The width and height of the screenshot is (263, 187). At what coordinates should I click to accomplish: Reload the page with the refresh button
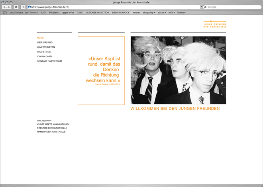tap(16, 7)
